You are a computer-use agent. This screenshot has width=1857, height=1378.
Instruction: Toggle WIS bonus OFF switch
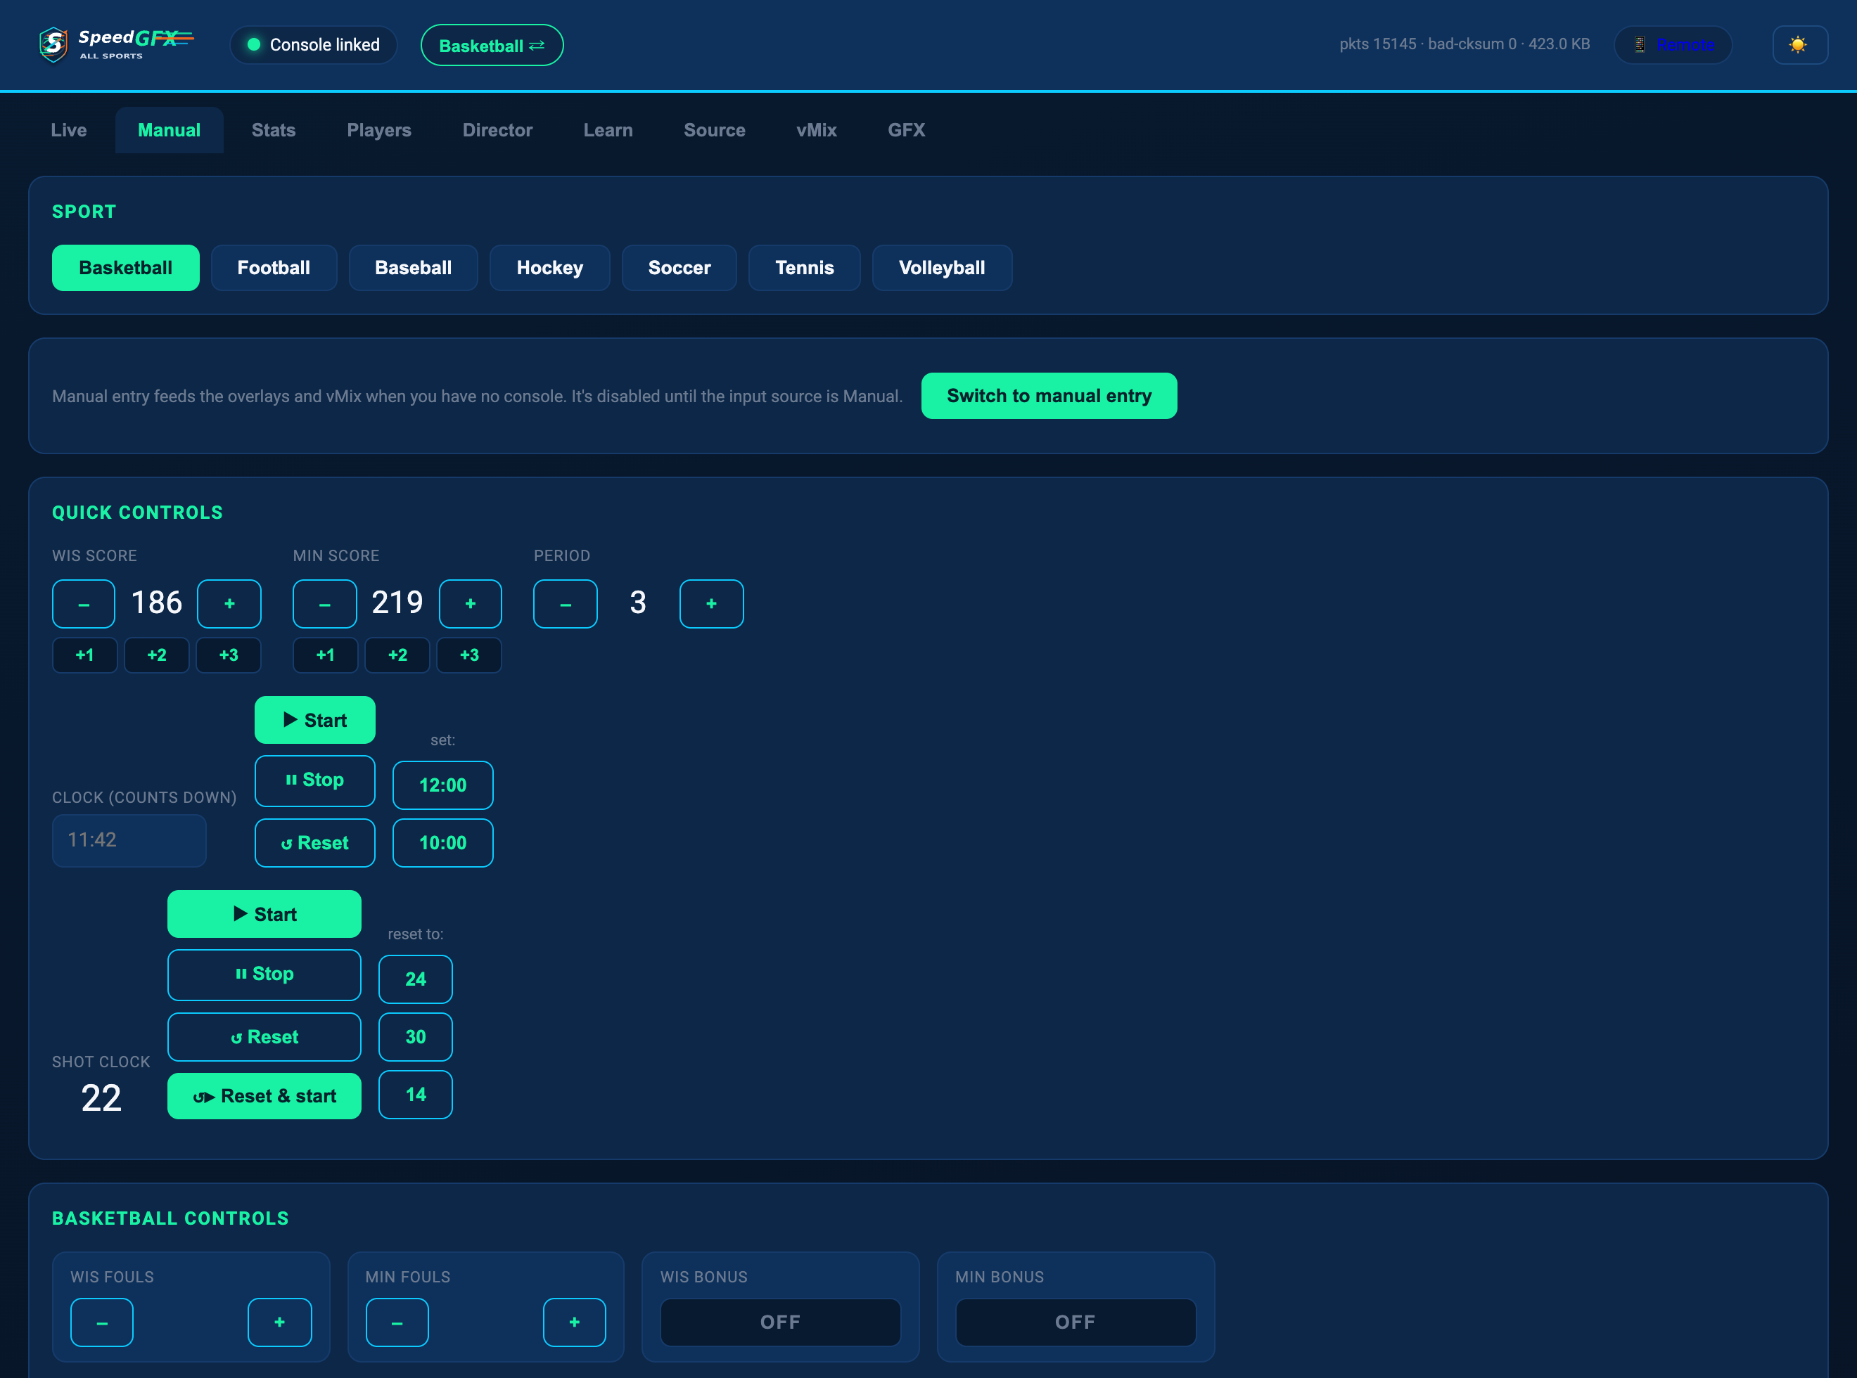click(780, 1322)
